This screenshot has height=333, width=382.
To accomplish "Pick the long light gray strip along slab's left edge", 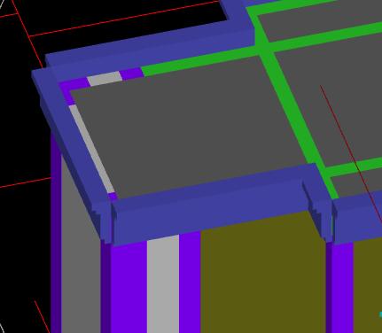I will point(91,149).
